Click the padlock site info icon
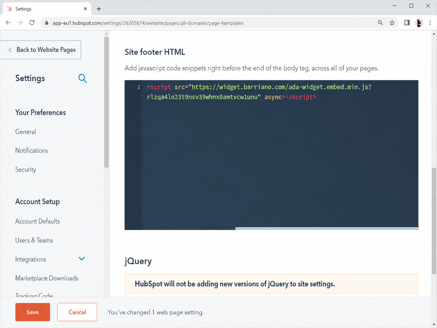 pyautogui.click(x=46, y=23)
